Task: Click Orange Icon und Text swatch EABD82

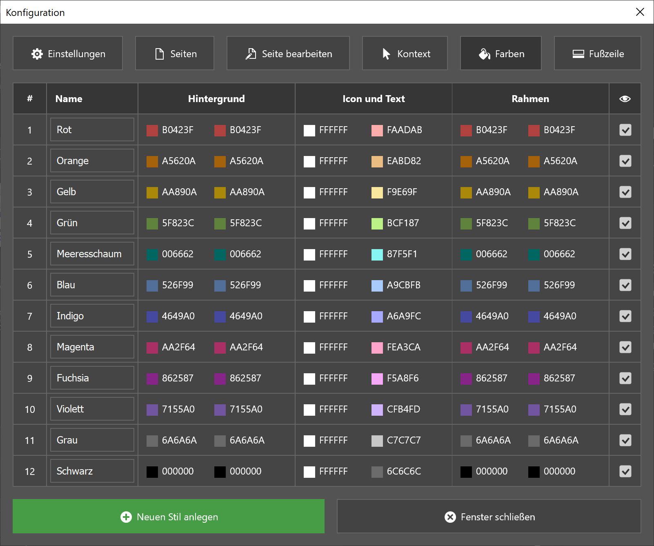Action: coord(377,162)
